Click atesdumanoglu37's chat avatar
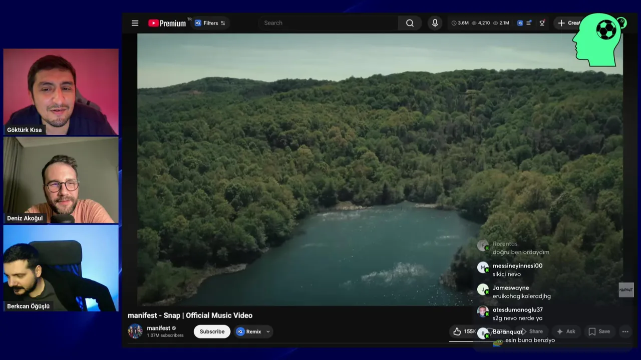This screenshot has width=641, height=360. [483, 311]
